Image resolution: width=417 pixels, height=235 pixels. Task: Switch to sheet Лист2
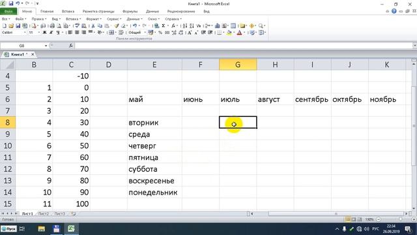pyautogui.click(x=44, y=213)
